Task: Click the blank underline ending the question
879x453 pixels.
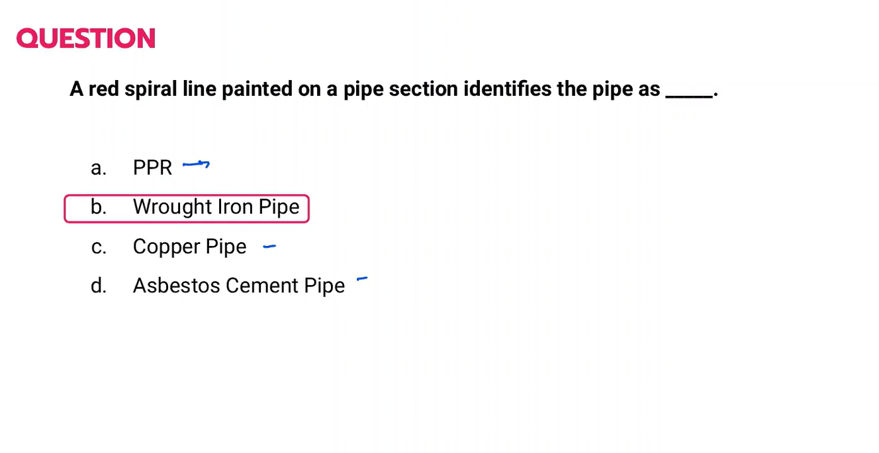Action: coord(688,95)
